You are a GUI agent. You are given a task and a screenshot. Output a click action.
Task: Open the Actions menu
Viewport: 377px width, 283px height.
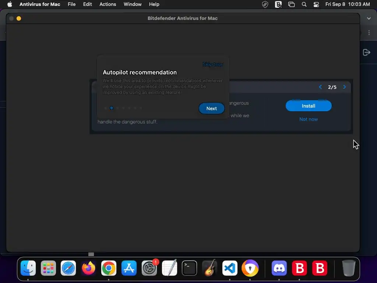(x=108, y=4)
